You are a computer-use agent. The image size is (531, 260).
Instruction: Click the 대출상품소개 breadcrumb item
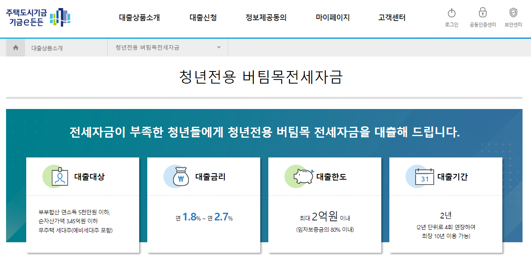[x=47, y=48]
